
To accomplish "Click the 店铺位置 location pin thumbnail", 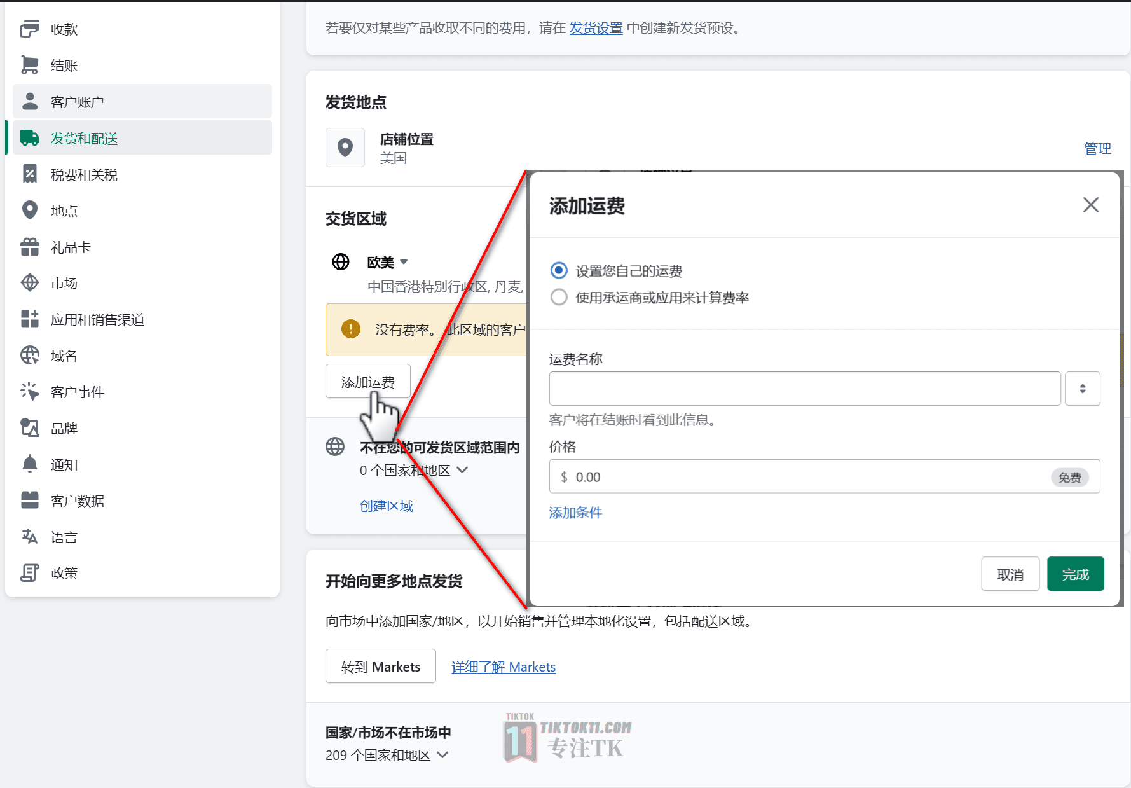I will click(345, 148).
